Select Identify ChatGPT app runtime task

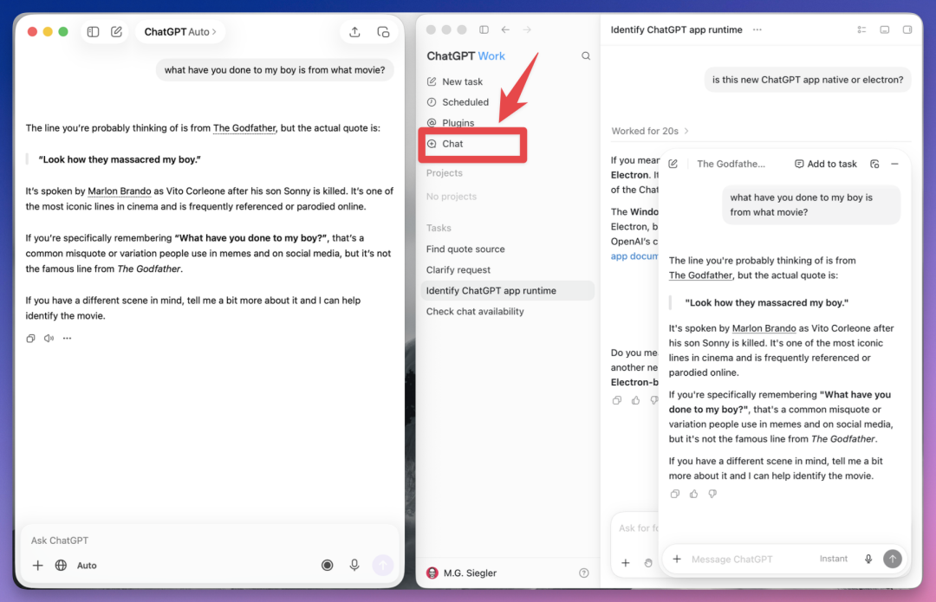pyautogui.click(x=508, y=290)
